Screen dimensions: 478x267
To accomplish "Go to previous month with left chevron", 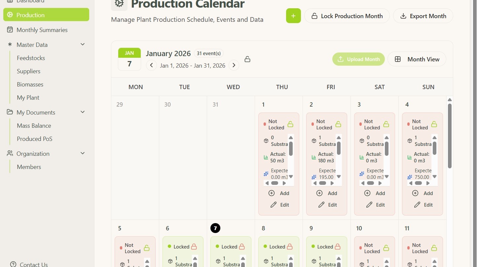I will pyautogui.click(x=151, y=65).
